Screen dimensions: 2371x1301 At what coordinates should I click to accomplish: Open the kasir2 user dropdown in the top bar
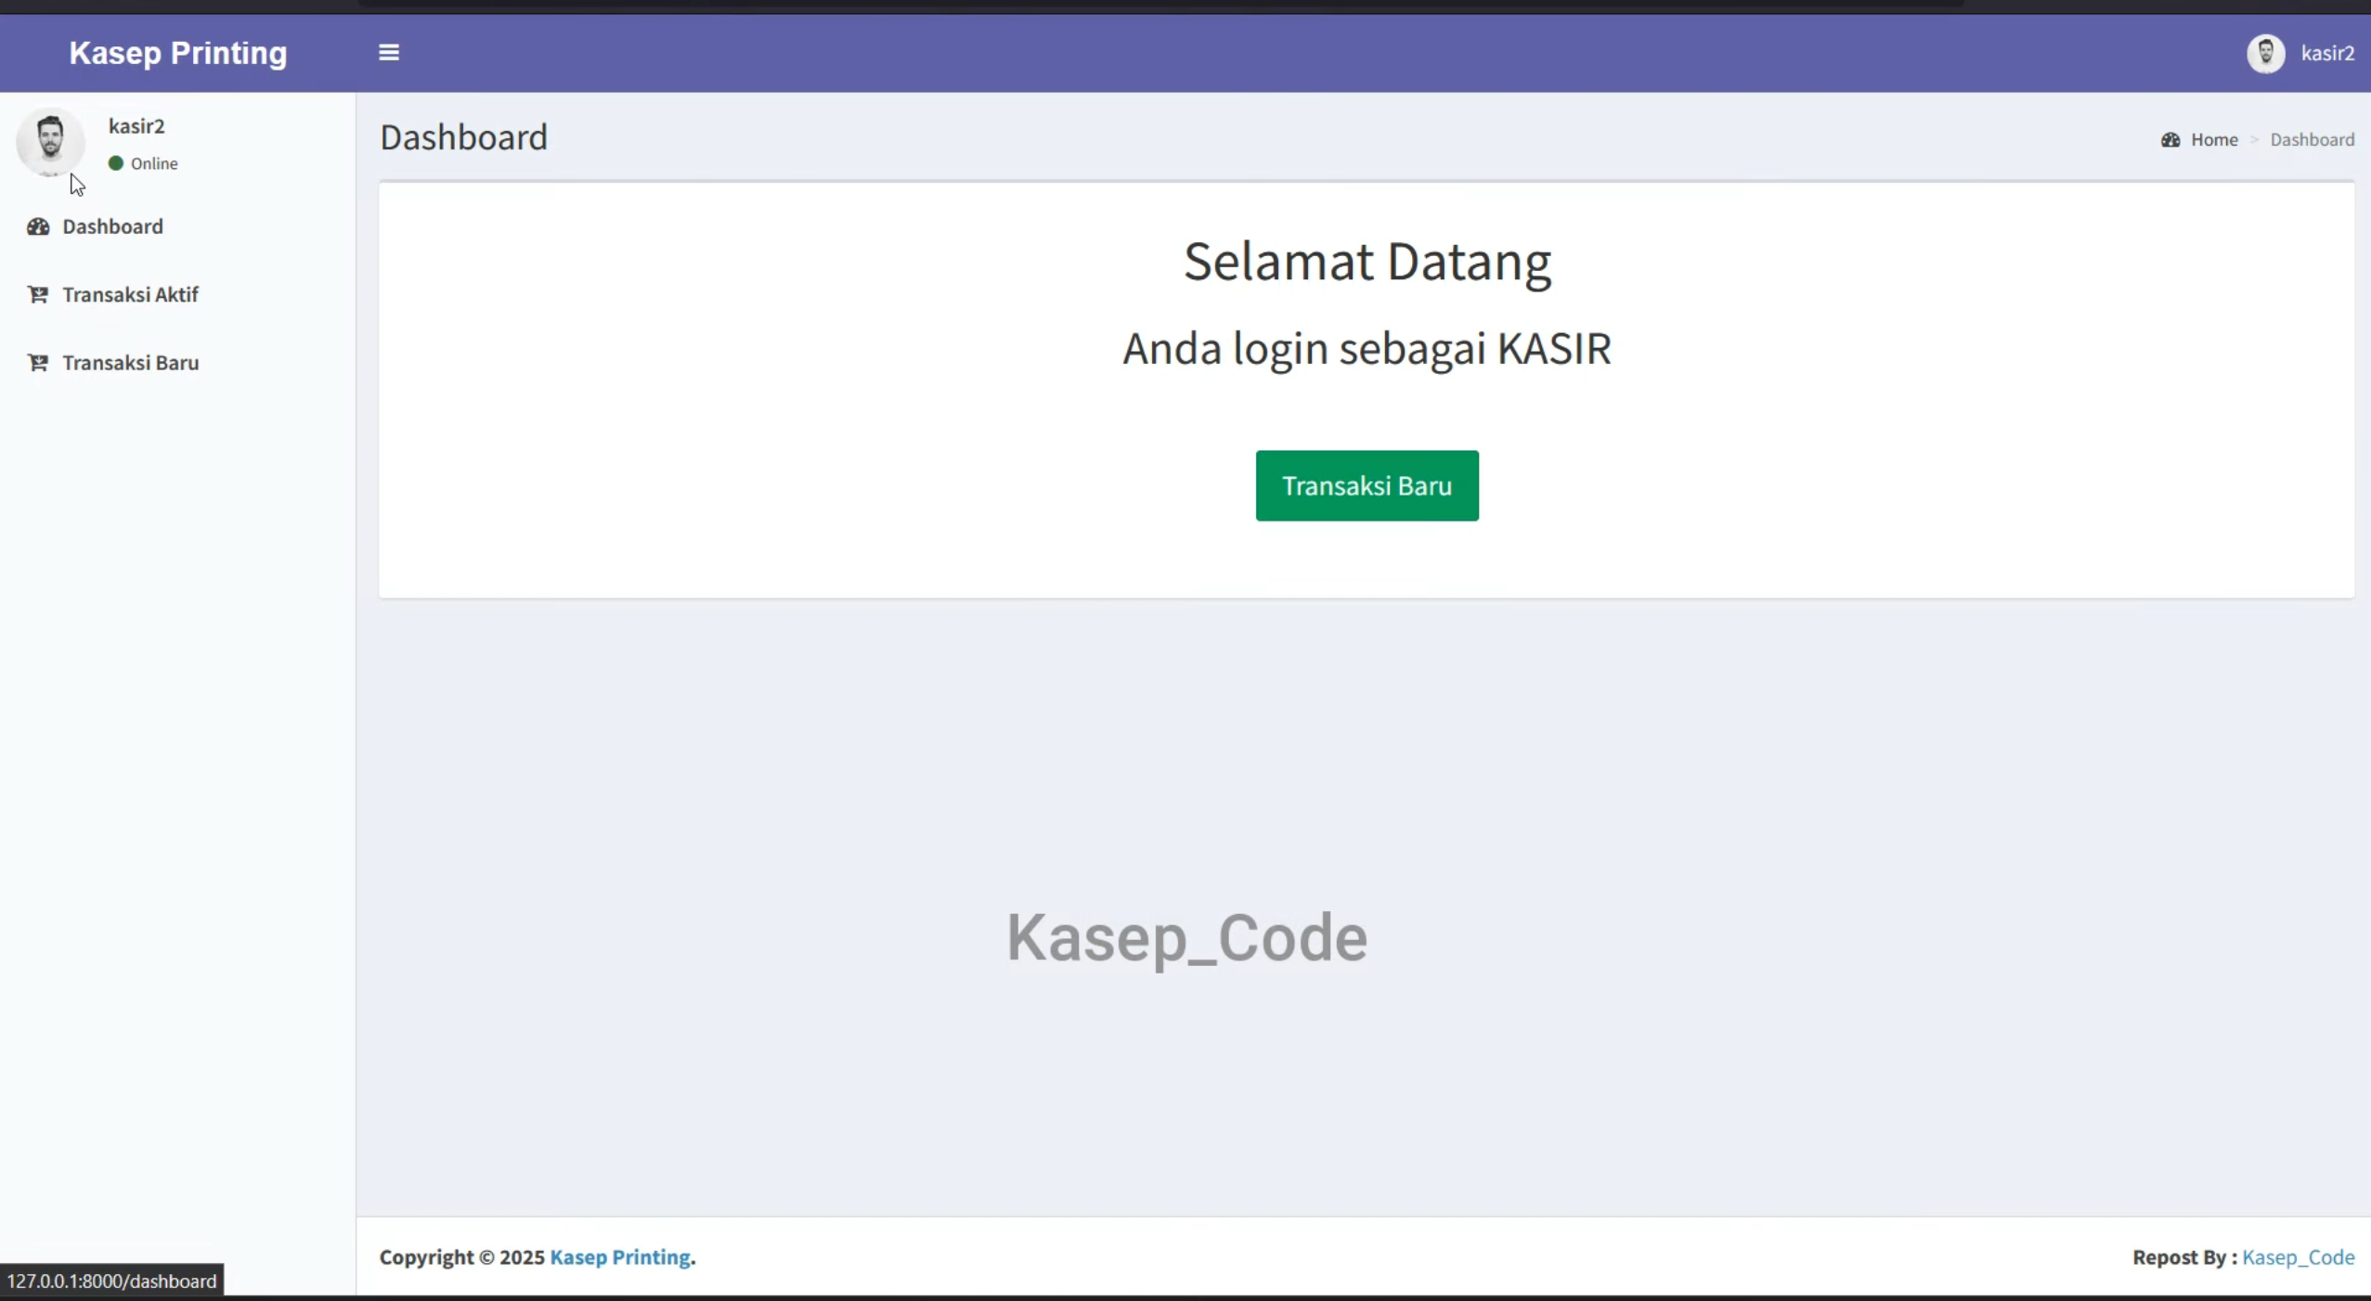2300,53
